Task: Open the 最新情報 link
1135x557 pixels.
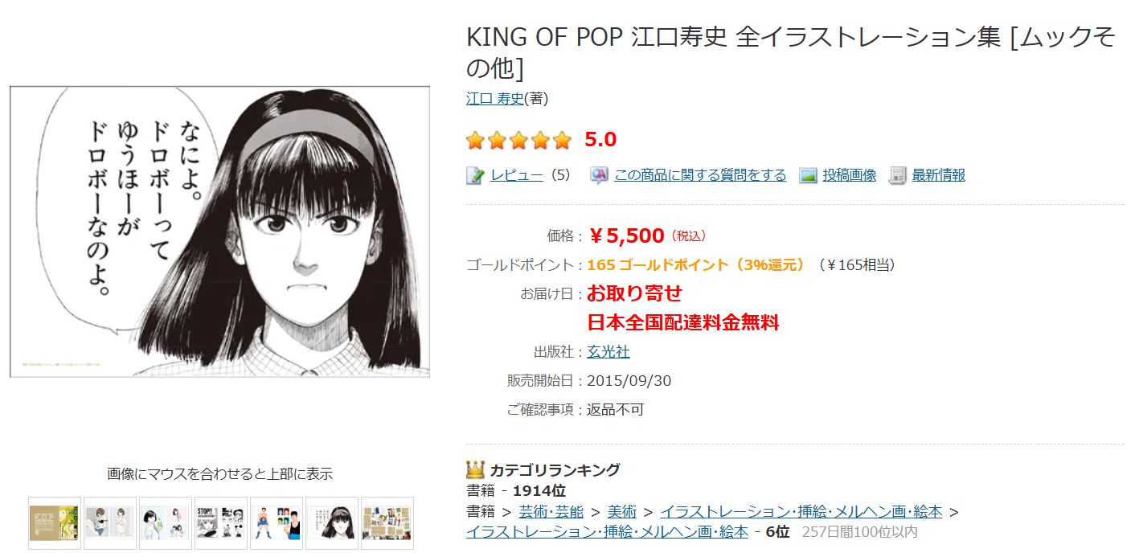Action: pyautogui.click(x=938, y=175)
